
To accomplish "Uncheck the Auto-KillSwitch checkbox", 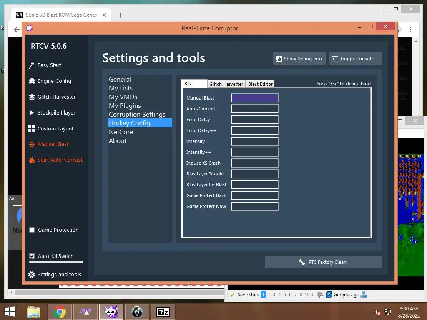I will click(x=32, y=256).
